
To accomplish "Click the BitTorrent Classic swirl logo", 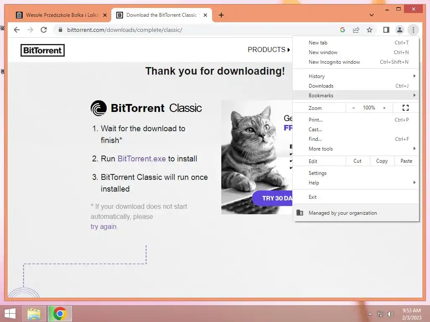I will click(x=98, y=108).
